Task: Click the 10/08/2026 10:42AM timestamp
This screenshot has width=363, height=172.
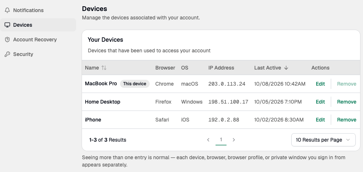Action: [x=280, y=84]
